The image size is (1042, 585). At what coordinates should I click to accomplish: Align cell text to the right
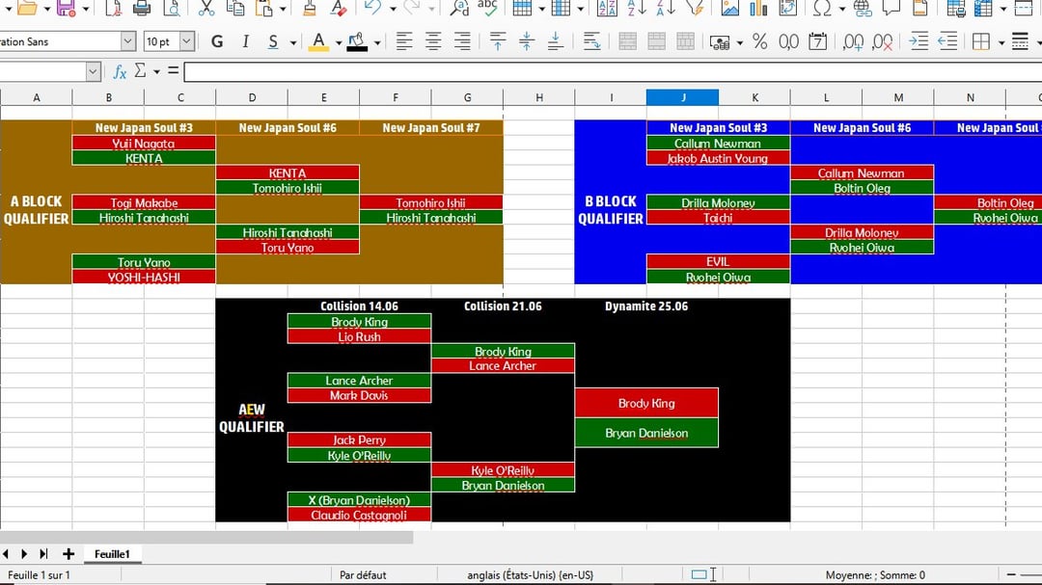click(462, 41)
